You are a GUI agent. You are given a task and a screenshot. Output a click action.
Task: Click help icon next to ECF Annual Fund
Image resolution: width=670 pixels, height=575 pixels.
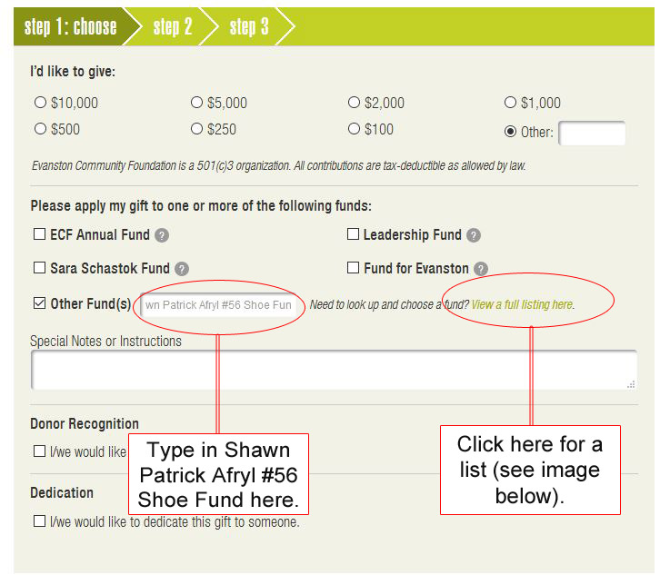(162, 235)
